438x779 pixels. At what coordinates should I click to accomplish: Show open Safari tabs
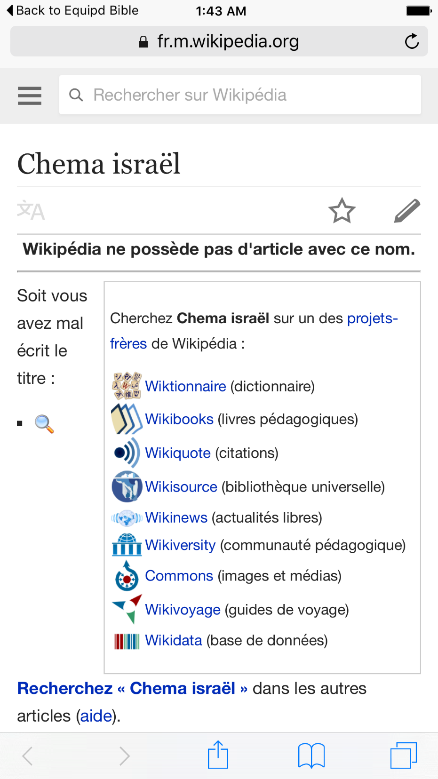[403, 755]
